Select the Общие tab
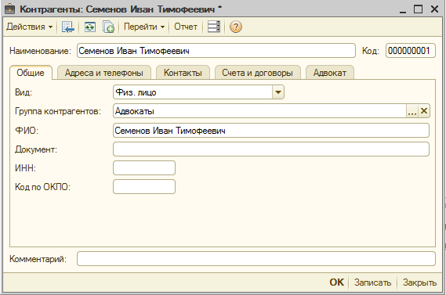The image size is (446, 295). point(31,73)
